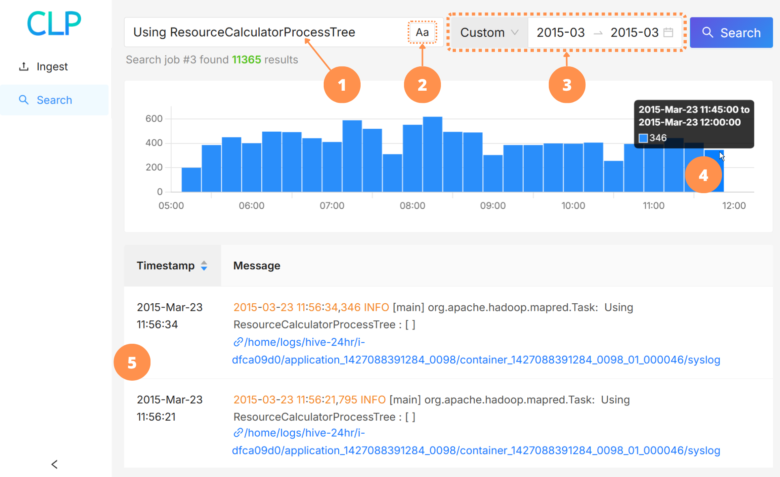The height and width of the screenshot is (477, 780).
Task: Collapse the sidebar with left chevron
Action: (54, 464)
